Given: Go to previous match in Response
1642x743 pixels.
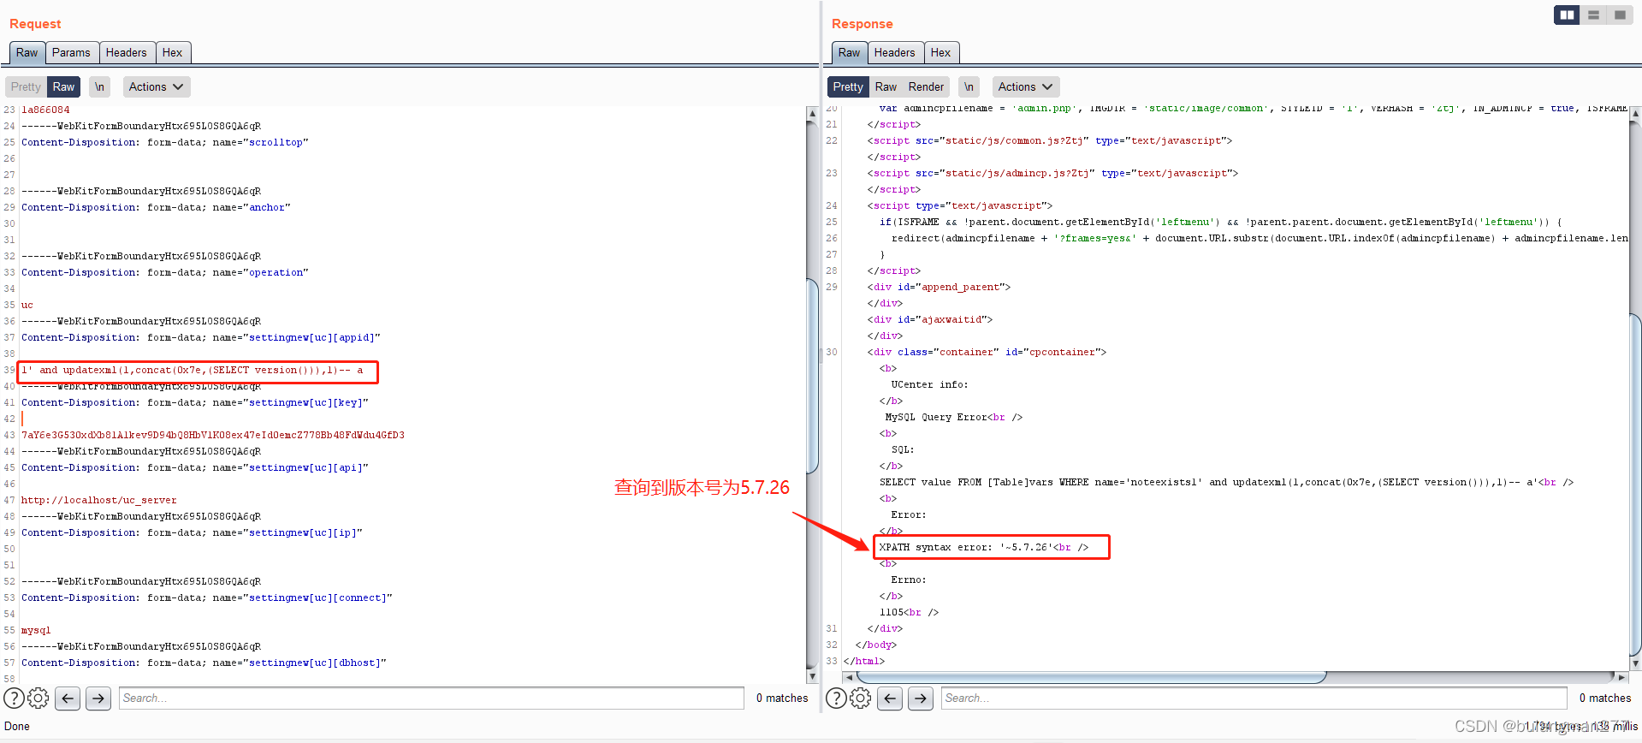Looking at the screenshot, I should [890, 698].
